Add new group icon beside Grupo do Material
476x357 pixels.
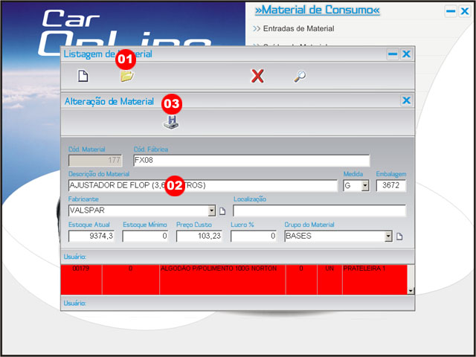coord(399,237)
